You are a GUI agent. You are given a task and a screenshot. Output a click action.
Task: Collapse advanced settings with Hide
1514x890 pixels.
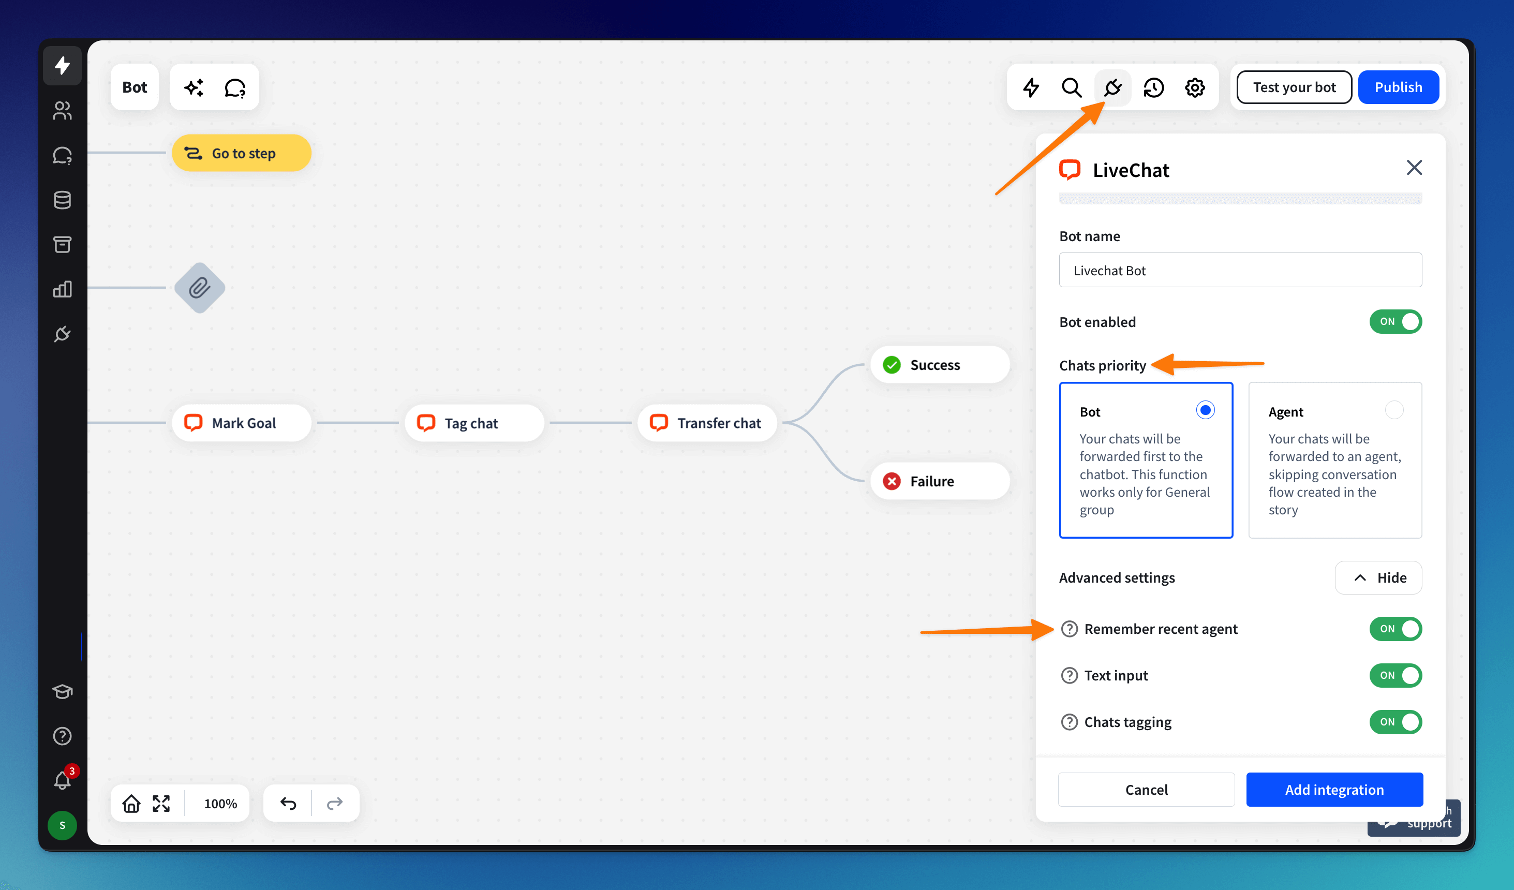[1378, 577]
